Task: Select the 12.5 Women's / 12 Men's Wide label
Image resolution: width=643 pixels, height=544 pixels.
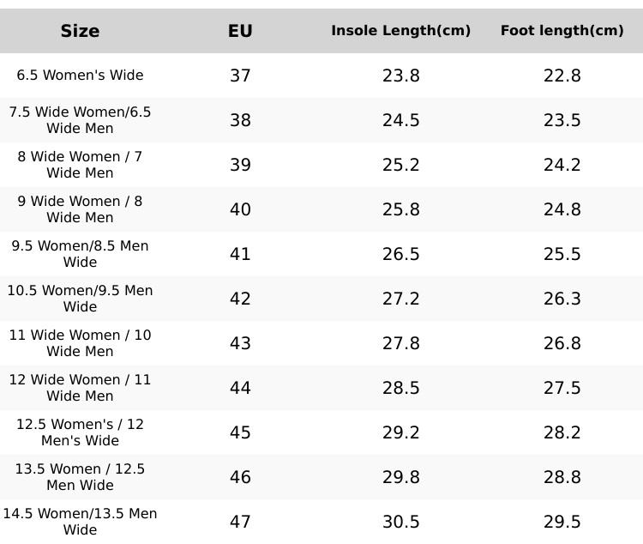Action: tap(80, 432)
